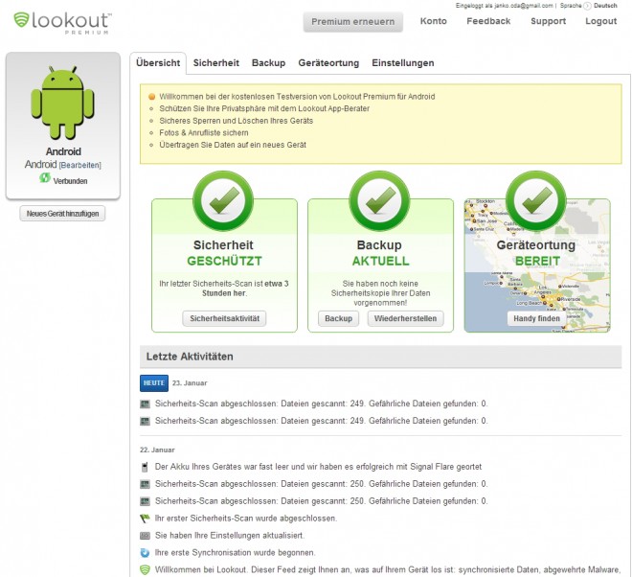632x577 pixels.
Task: Click the '22. Januar' date label
Action: (157, 450)
